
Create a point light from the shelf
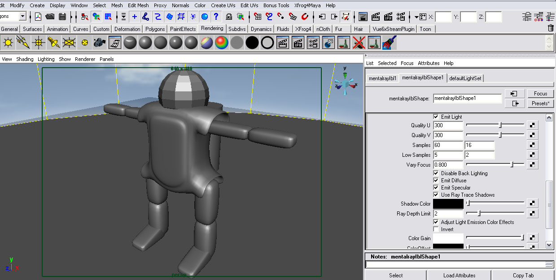pyautogui.click(x=38, y=43)
